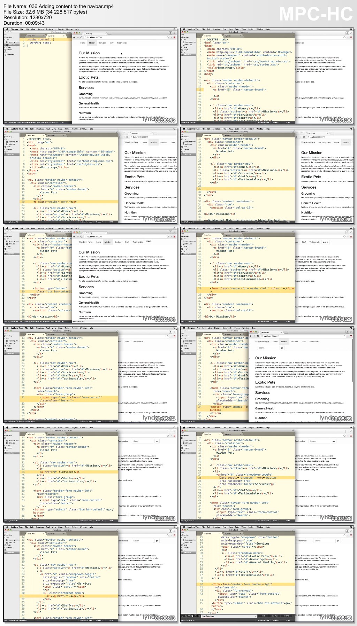The width and height of the screenshot is (357, 626).
Task: In the 00:00:45 frame, open the Apple menu icon
Action: (x=7, y=29)
